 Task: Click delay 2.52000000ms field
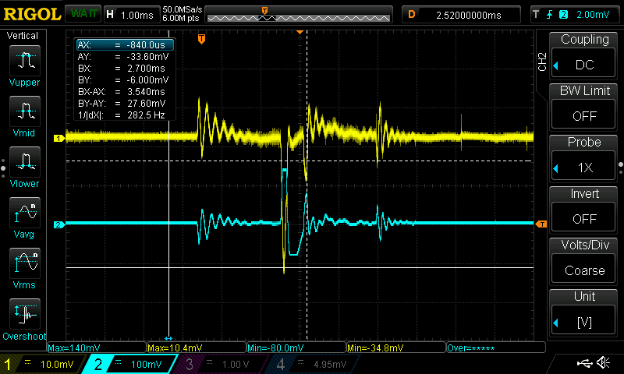(461, 15)
